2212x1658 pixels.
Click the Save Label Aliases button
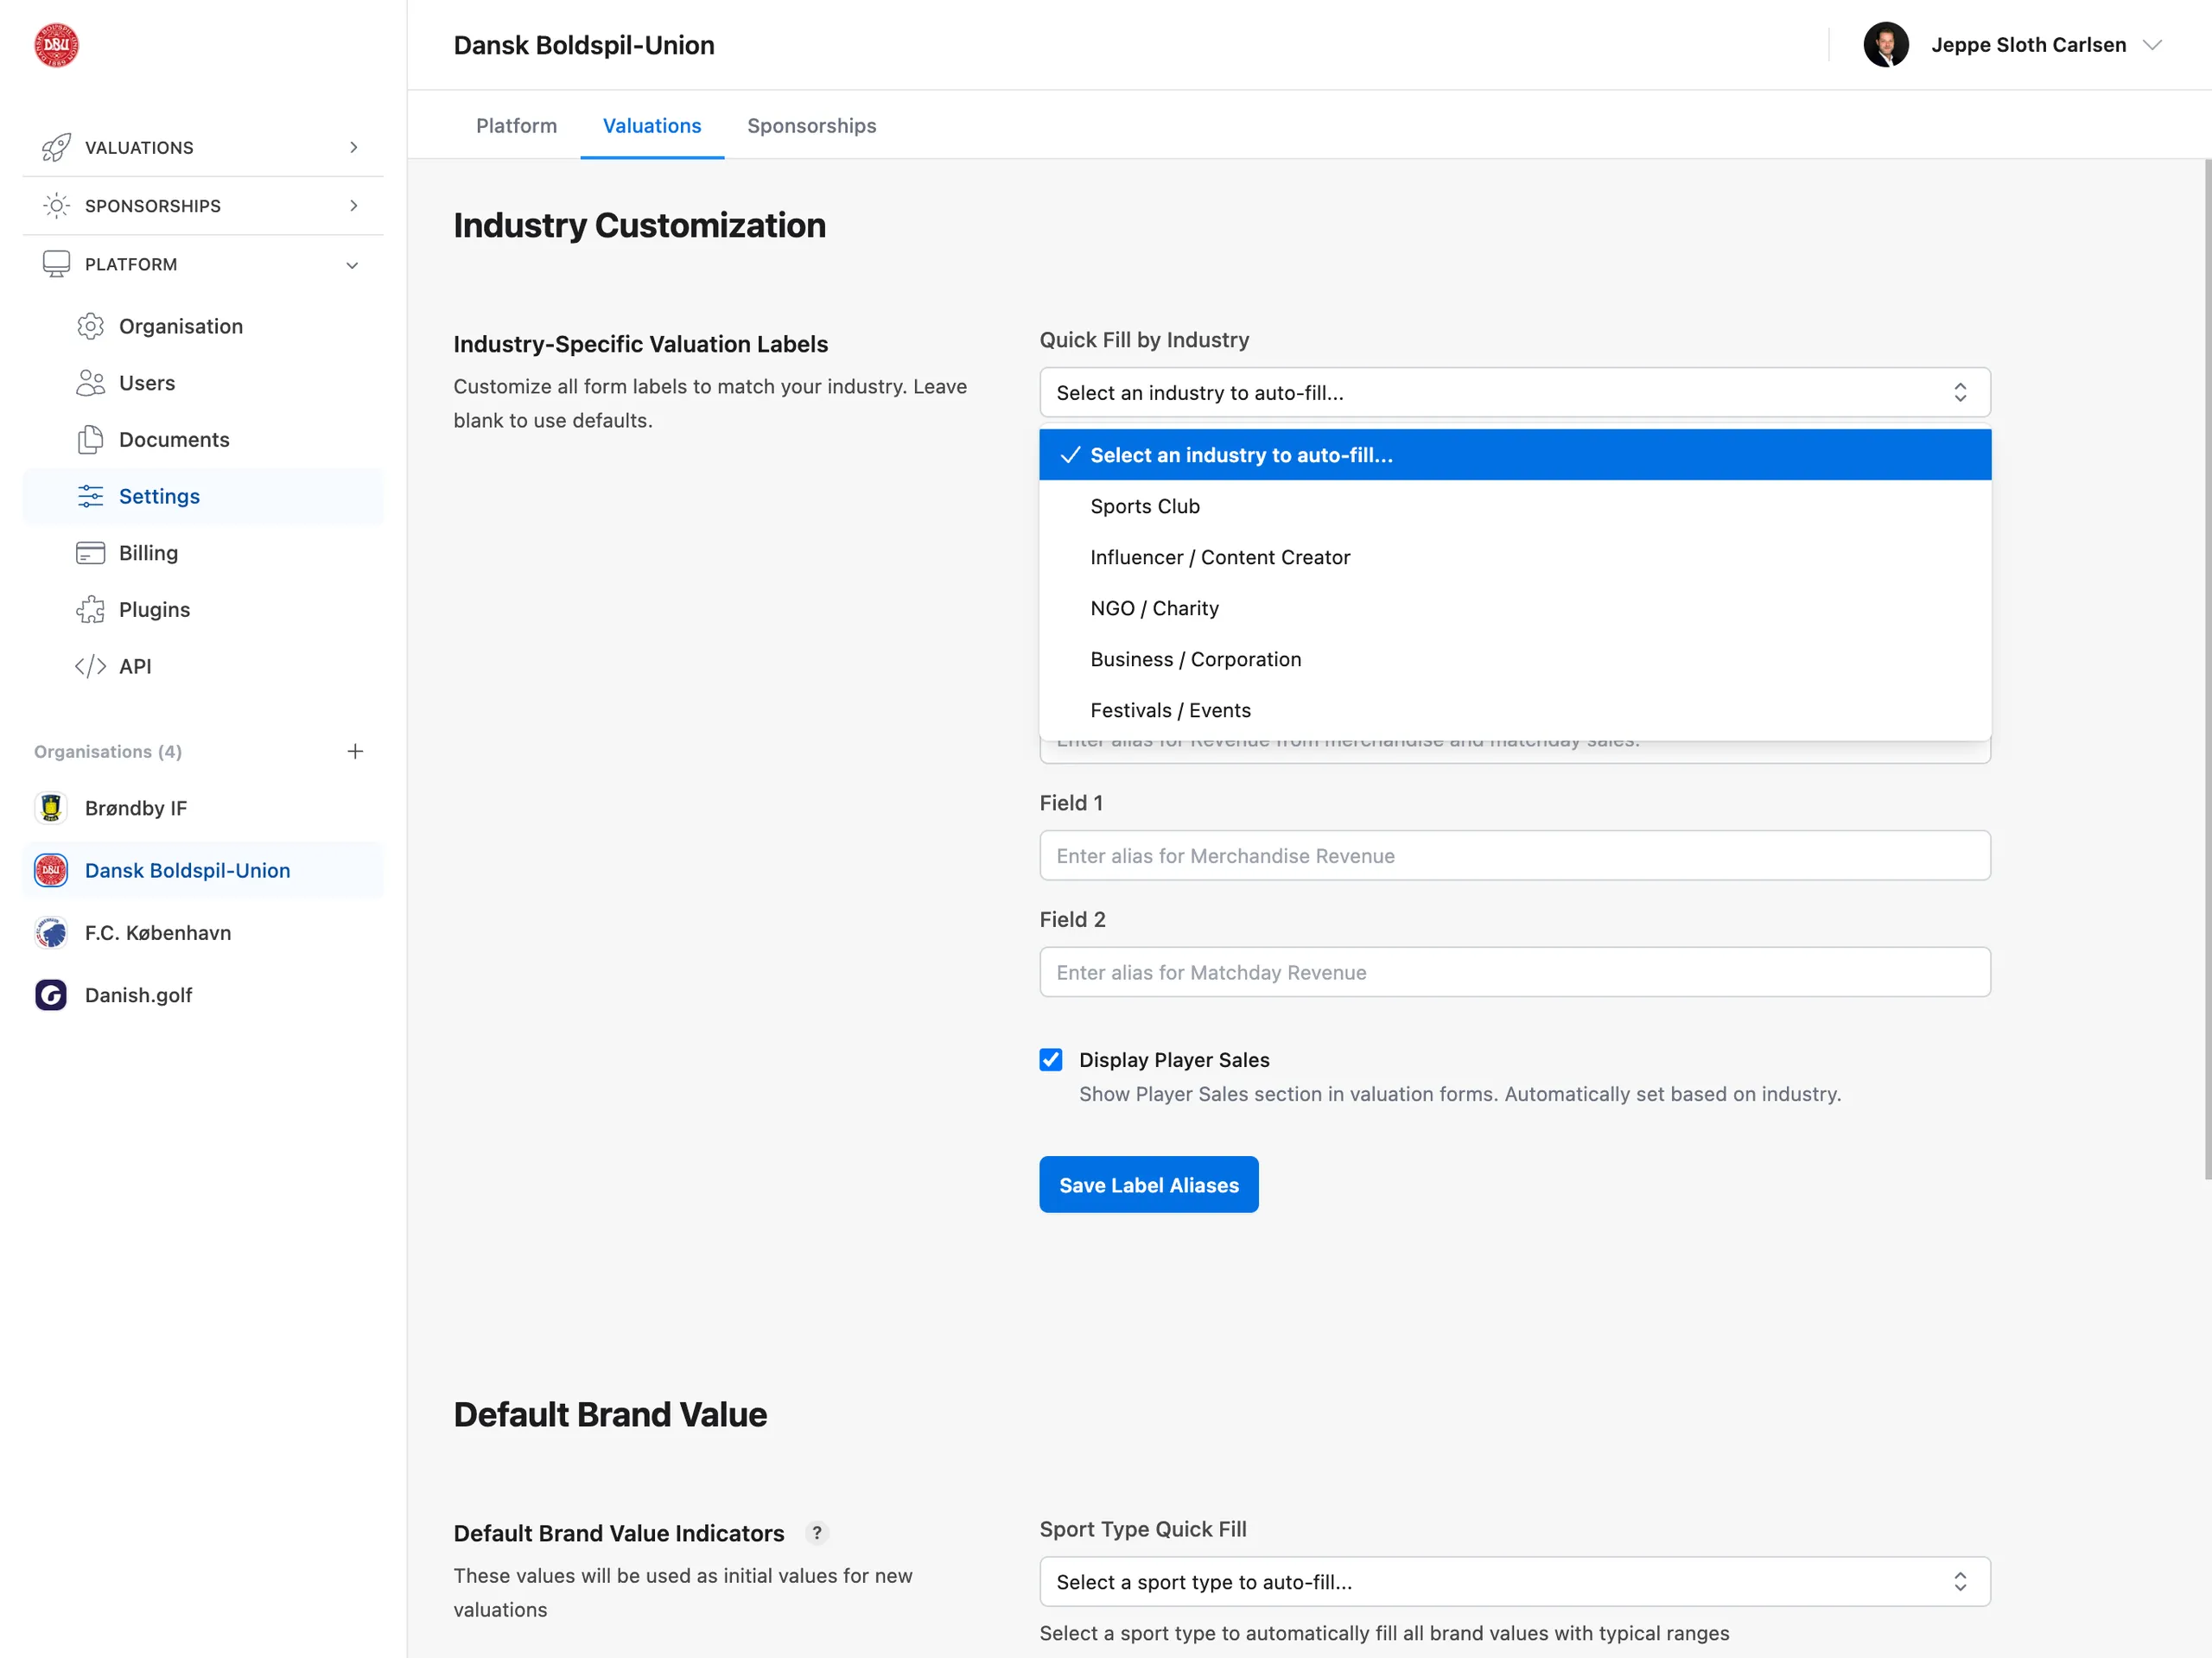(x=1148, y=1184)
